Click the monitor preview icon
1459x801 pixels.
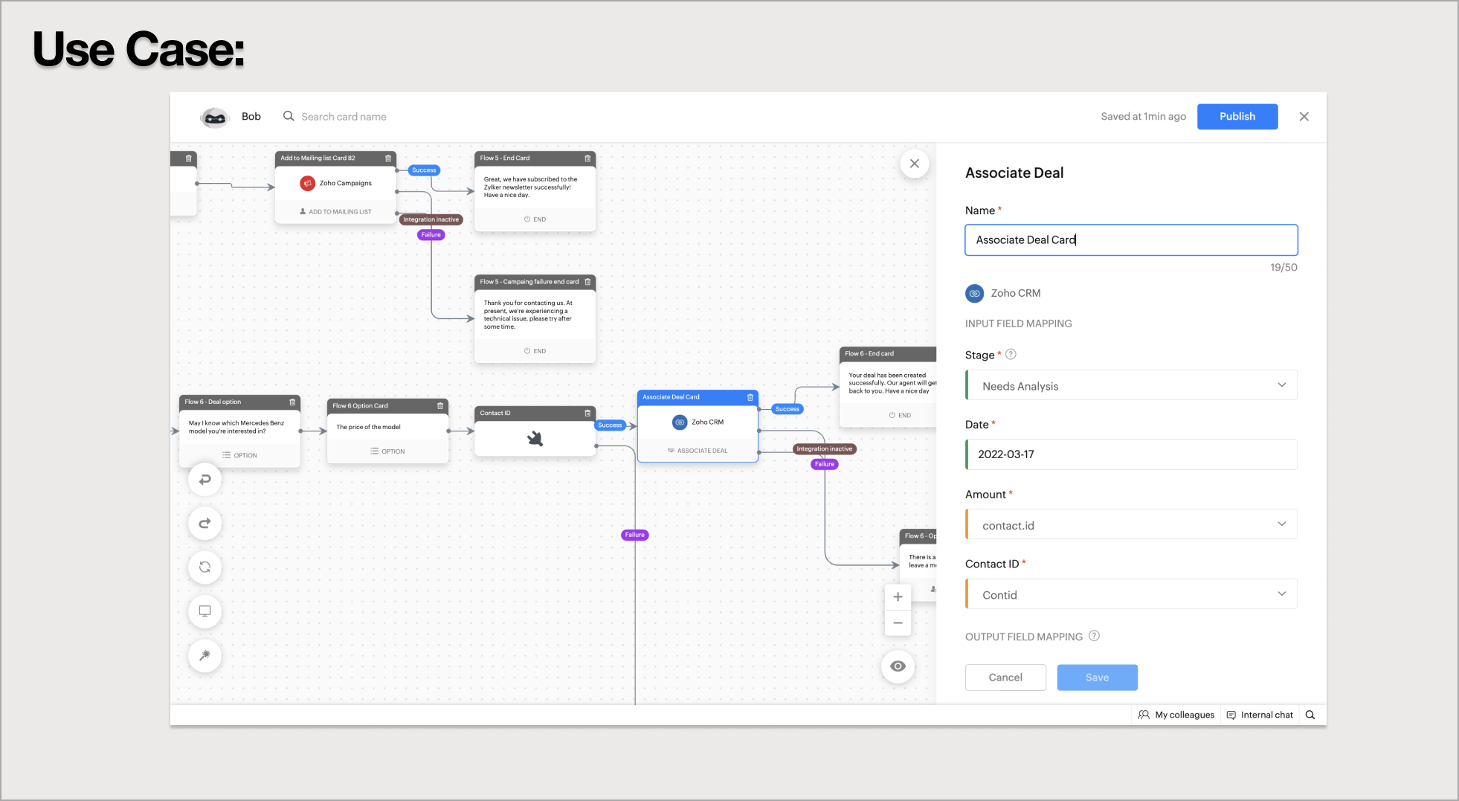(205, 611)
